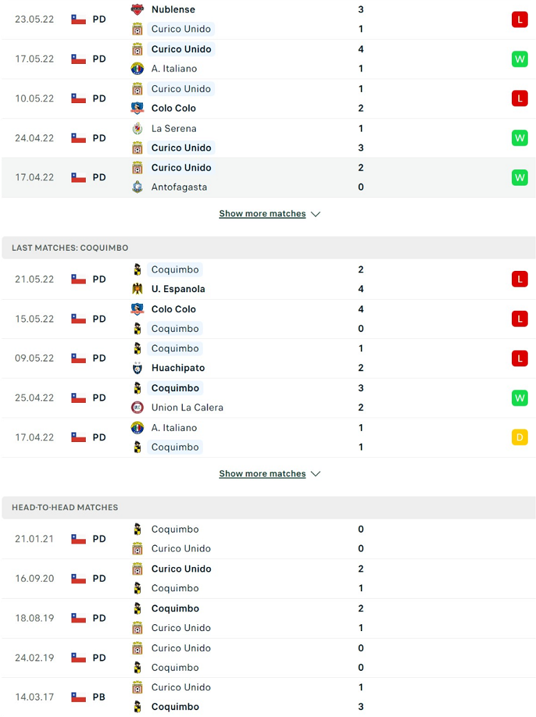Click the Antofagasta team crest icon
536x717 pixels.
point(137,187)
